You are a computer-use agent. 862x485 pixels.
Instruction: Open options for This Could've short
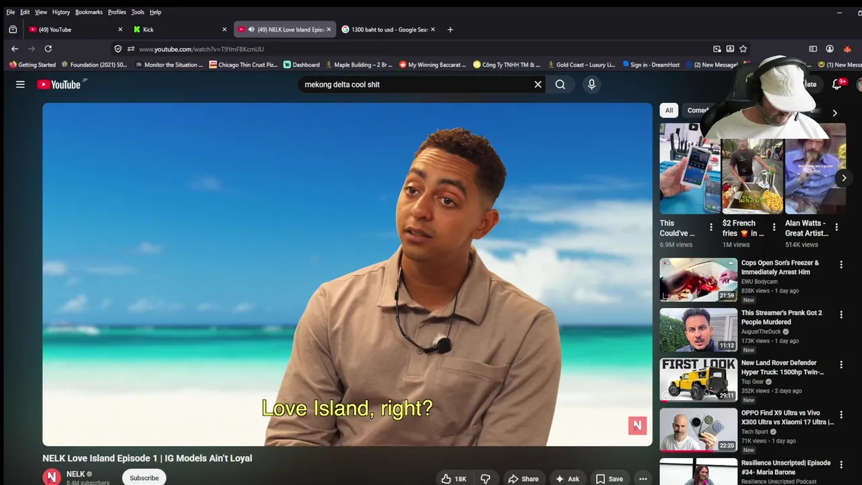click(711, 228)
